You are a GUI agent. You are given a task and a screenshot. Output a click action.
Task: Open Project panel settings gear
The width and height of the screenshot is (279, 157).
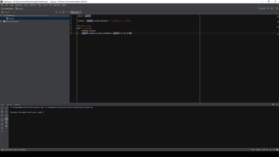click(x=64, y=12)
